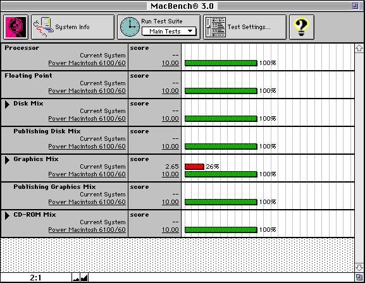Open the Main Tests dropdown menu
This screenshot has width=365, height=283.
tap(170, 32)
